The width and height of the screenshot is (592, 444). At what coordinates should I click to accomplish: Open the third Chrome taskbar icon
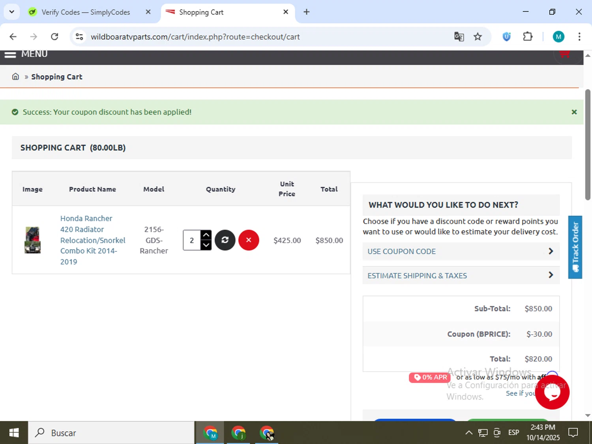click(267, 433)
